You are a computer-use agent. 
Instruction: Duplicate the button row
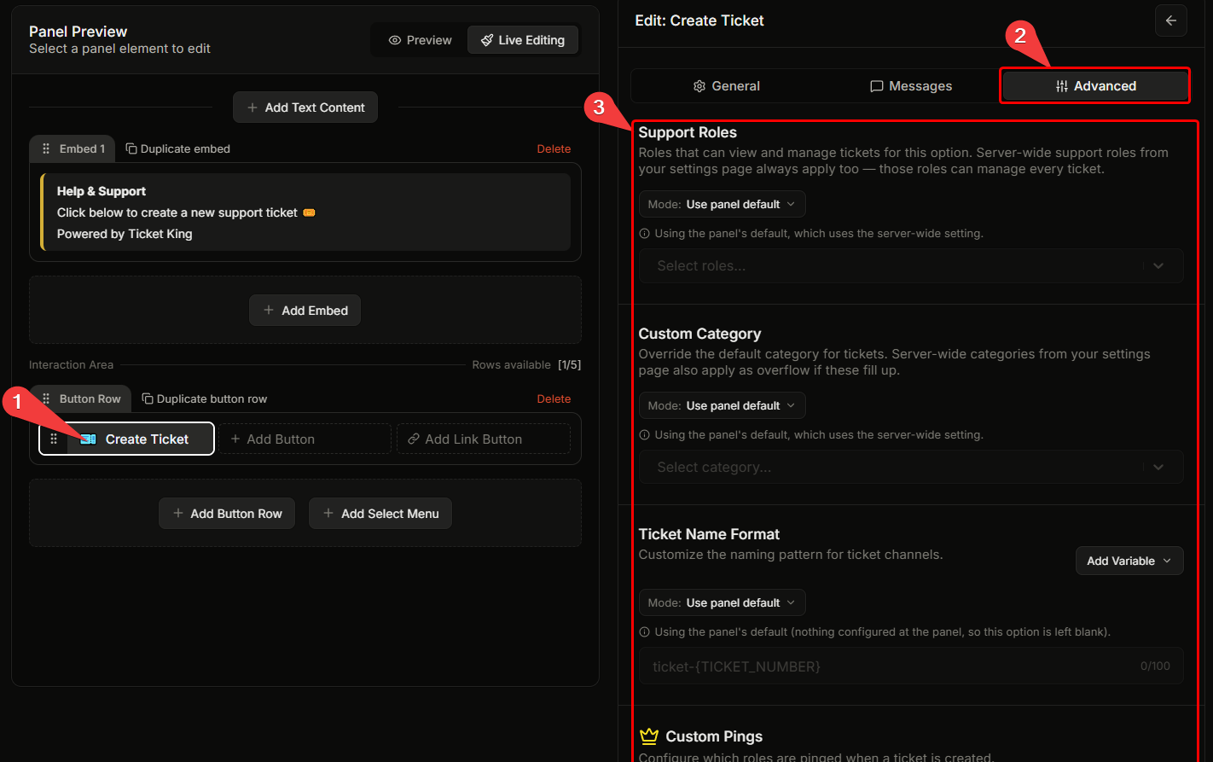(x=205, y=398)
